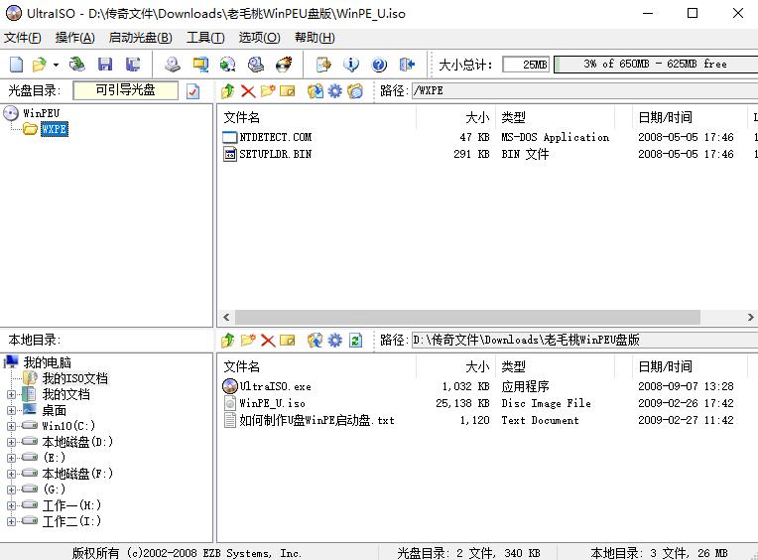758x560 pixels.
Task: Click the Burn CD image icon
Action: tap(284, 65)
